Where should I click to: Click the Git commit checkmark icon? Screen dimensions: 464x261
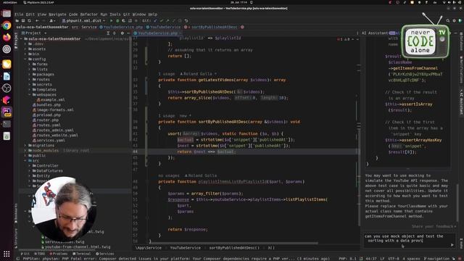pos(161,21)
